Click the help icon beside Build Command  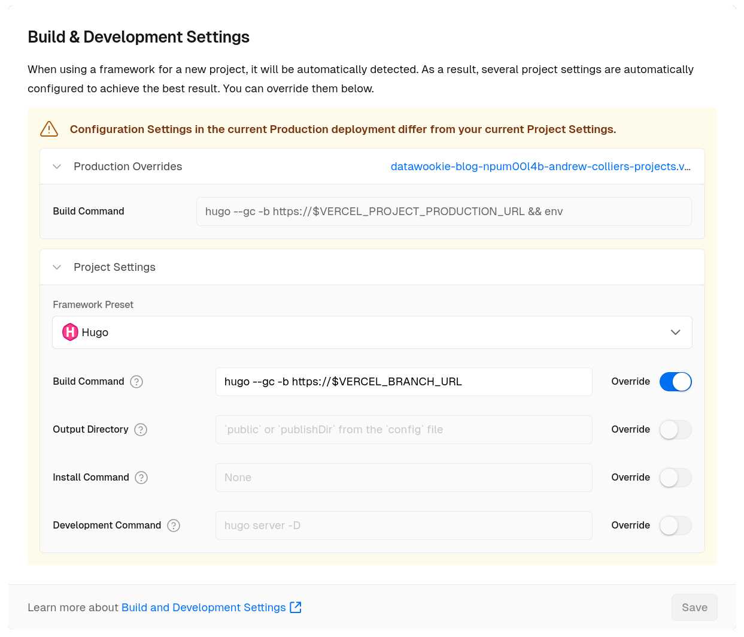click(x=136, y=382)
